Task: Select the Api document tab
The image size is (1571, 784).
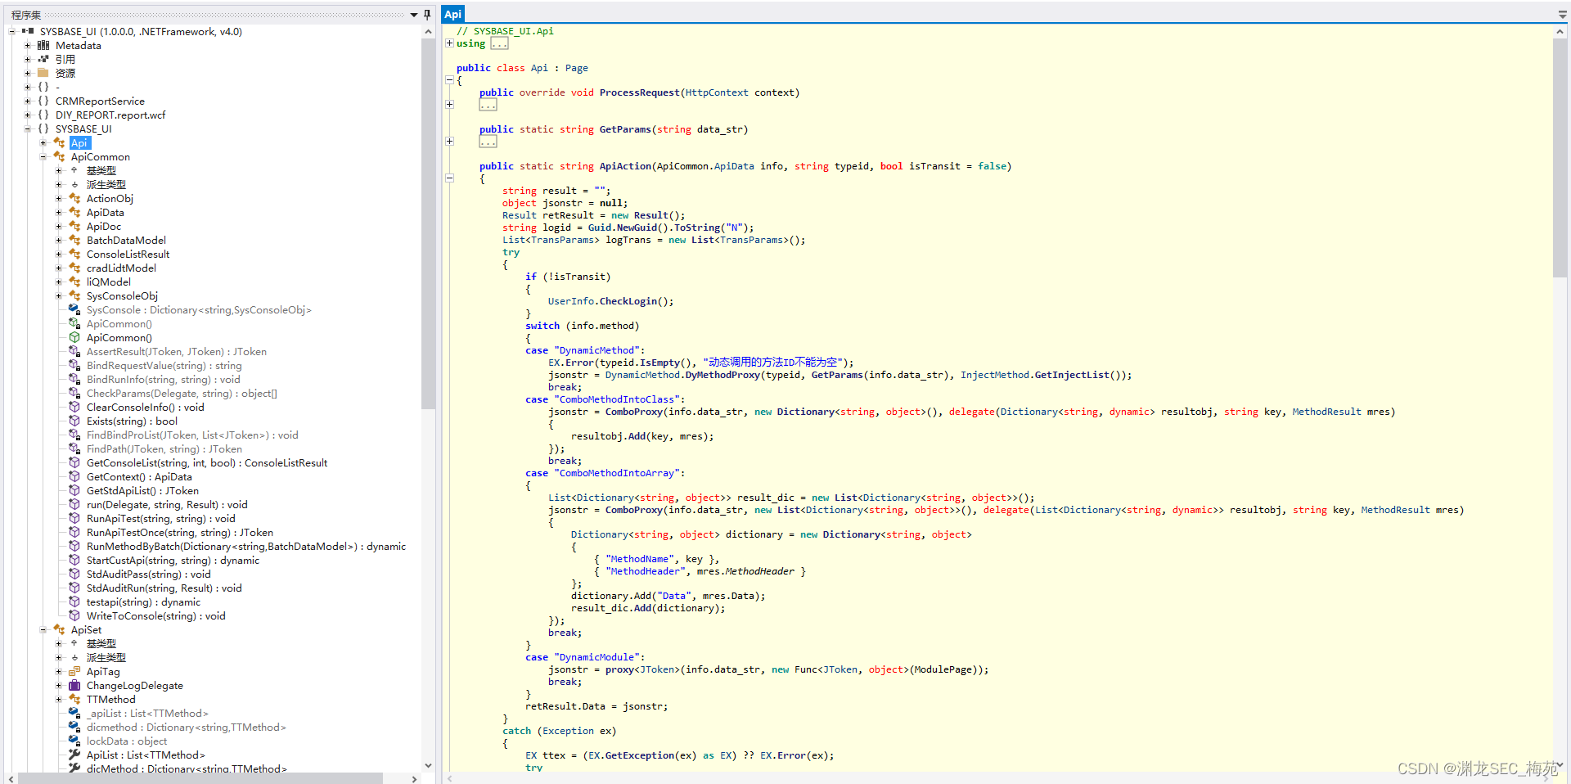Action: click(453, 14)
